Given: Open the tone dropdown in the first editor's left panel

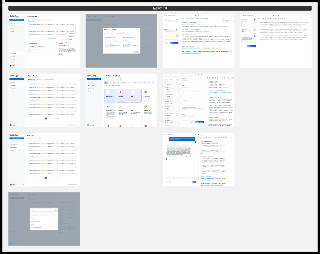Looking at the screenshot, I should click(x=171, y=32).
